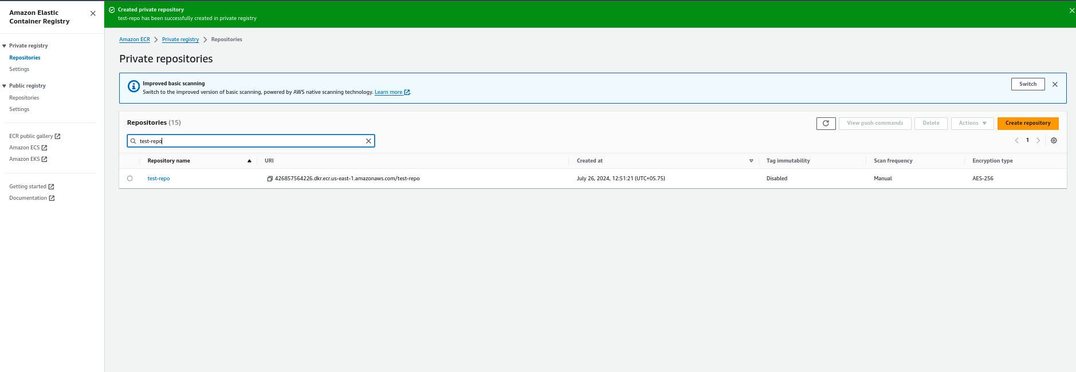Go to previous page of repositories
This screenshot has height=372, width=1076.
pos(1017,141)
